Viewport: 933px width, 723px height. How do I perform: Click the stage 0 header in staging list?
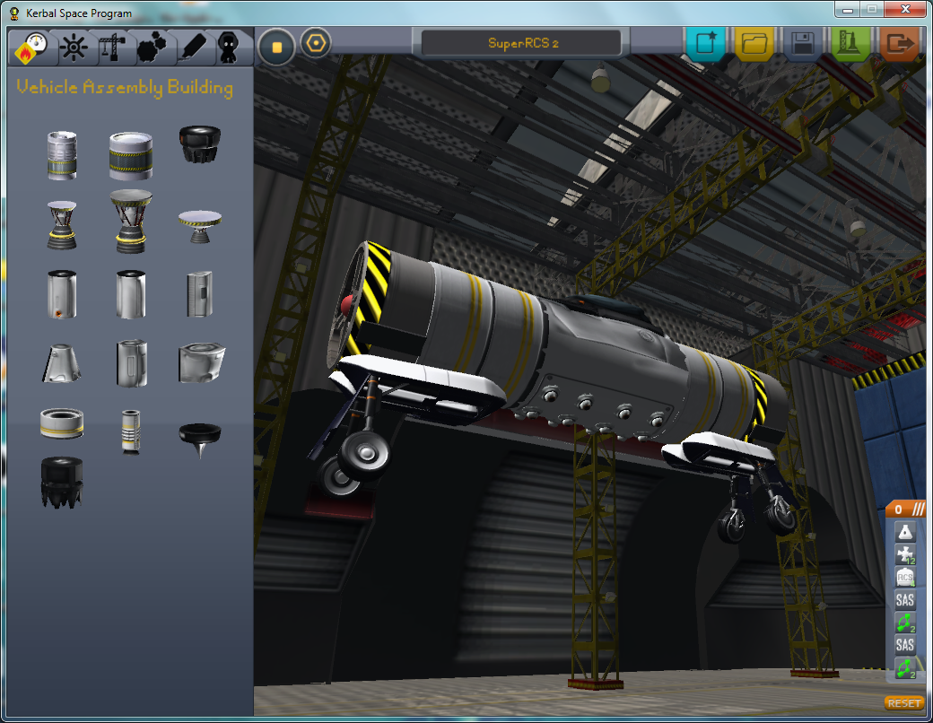[905, 510]
